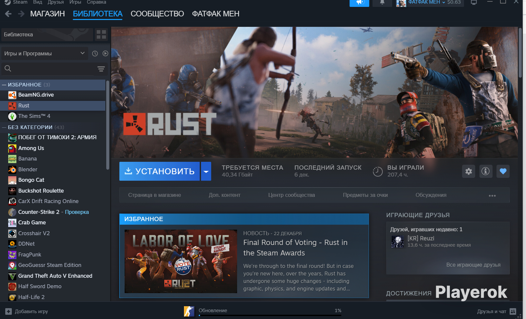Image resolution: width=526 pixels, height=319 pixels.
Task: Show ready-to-play games filter icon
Action: pyautogui.click(x=105, y=53)
